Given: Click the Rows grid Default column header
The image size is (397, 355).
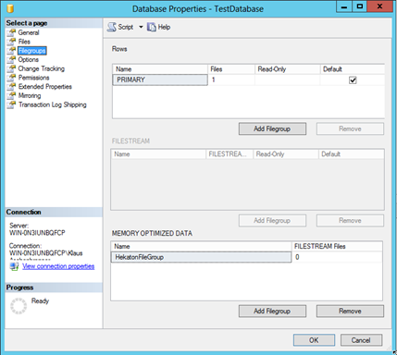Looking at the screenshot, I should (x=353, y=69).
